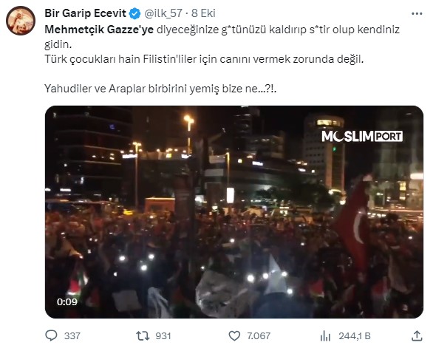Click the MuslimPort watermark in video
433x351 pixels.
(x=362, y=137)
